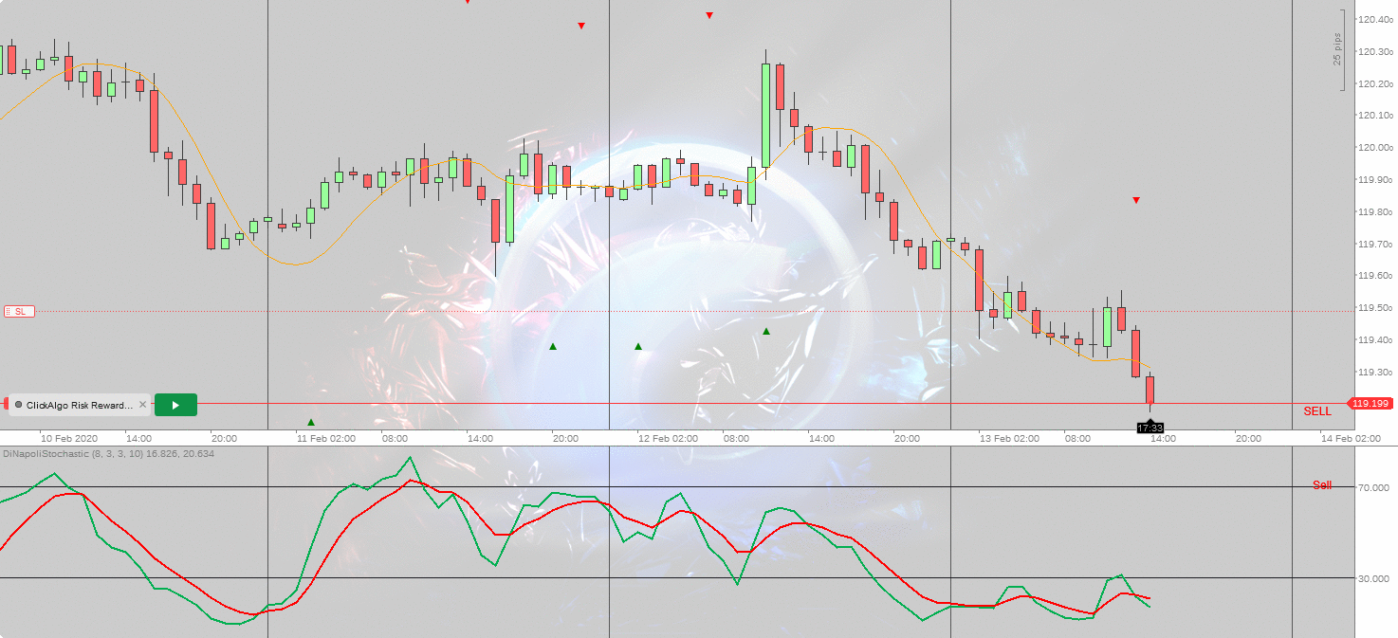Click the 25 pips scale ruler
1398x638 pixels.
tap(1339, 49)
